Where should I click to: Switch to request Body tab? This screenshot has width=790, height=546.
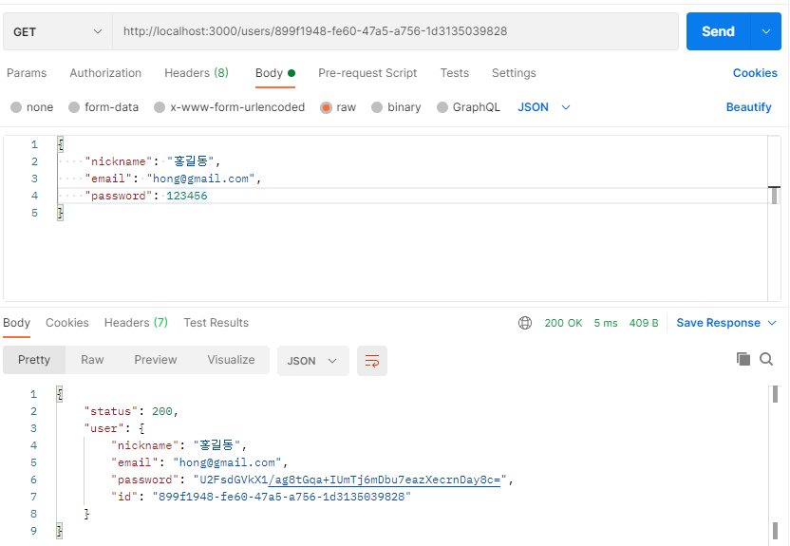coord(275,73)
